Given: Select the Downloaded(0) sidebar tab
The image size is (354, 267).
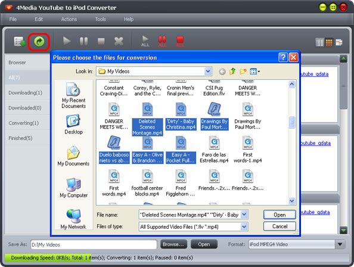Looking at the screenshot, I should point(27,108).
